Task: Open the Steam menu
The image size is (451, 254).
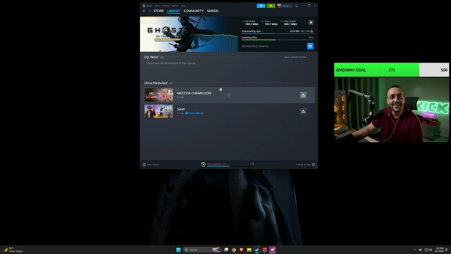Action: point(149,6)
